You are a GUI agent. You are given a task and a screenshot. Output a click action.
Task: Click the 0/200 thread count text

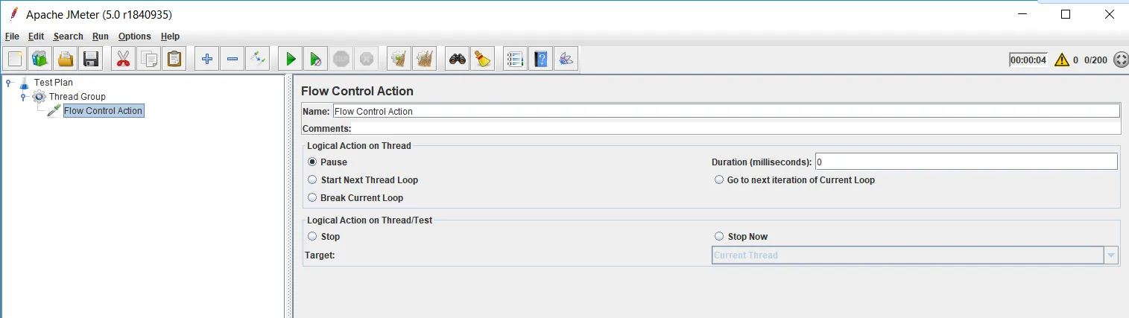point(1095,60)
